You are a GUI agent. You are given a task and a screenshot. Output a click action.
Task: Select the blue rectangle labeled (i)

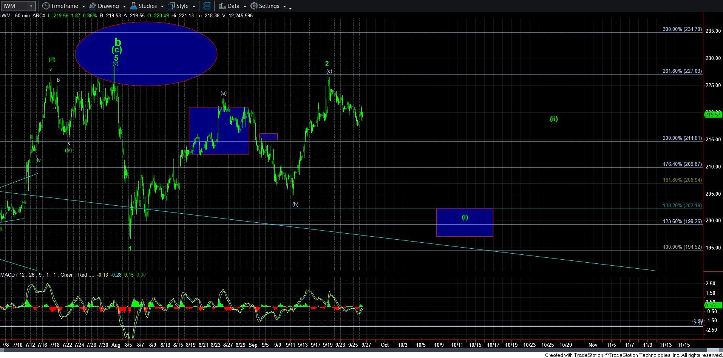465,222
